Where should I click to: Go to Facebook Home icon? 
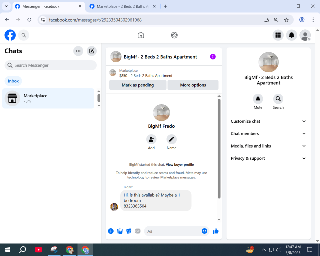pyautogui.click(x=141, y=35)
